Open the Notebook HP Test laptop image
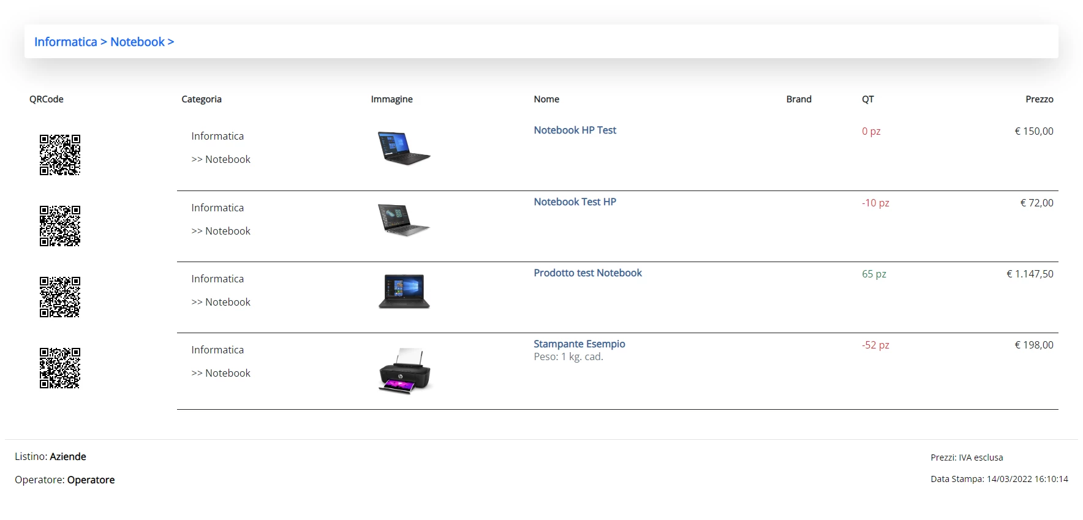Viewport: 1083px width, 520px height. (x=404, y=148)
